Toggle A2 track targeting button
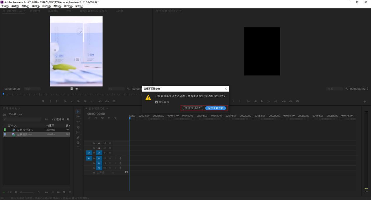371x200 pixels. 99,163
